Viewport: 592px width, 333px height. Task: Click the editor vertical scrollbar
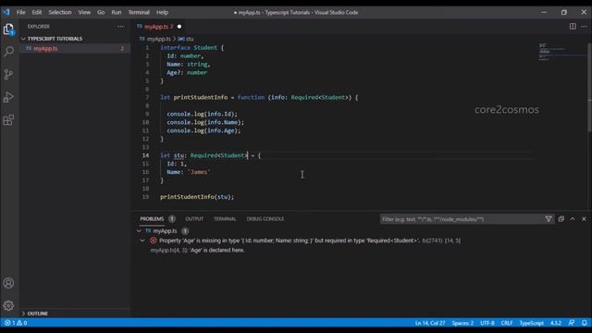(x=590, y=87)
